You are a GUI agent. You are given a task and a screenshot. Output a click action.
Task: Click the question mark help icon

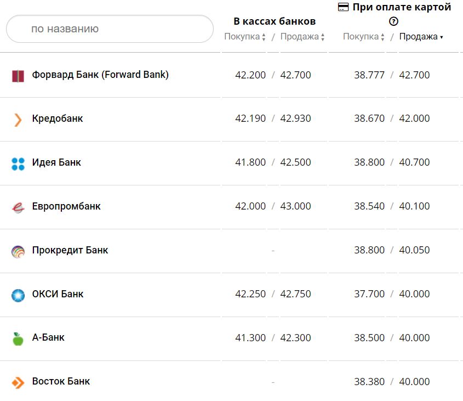click(393, 22)
